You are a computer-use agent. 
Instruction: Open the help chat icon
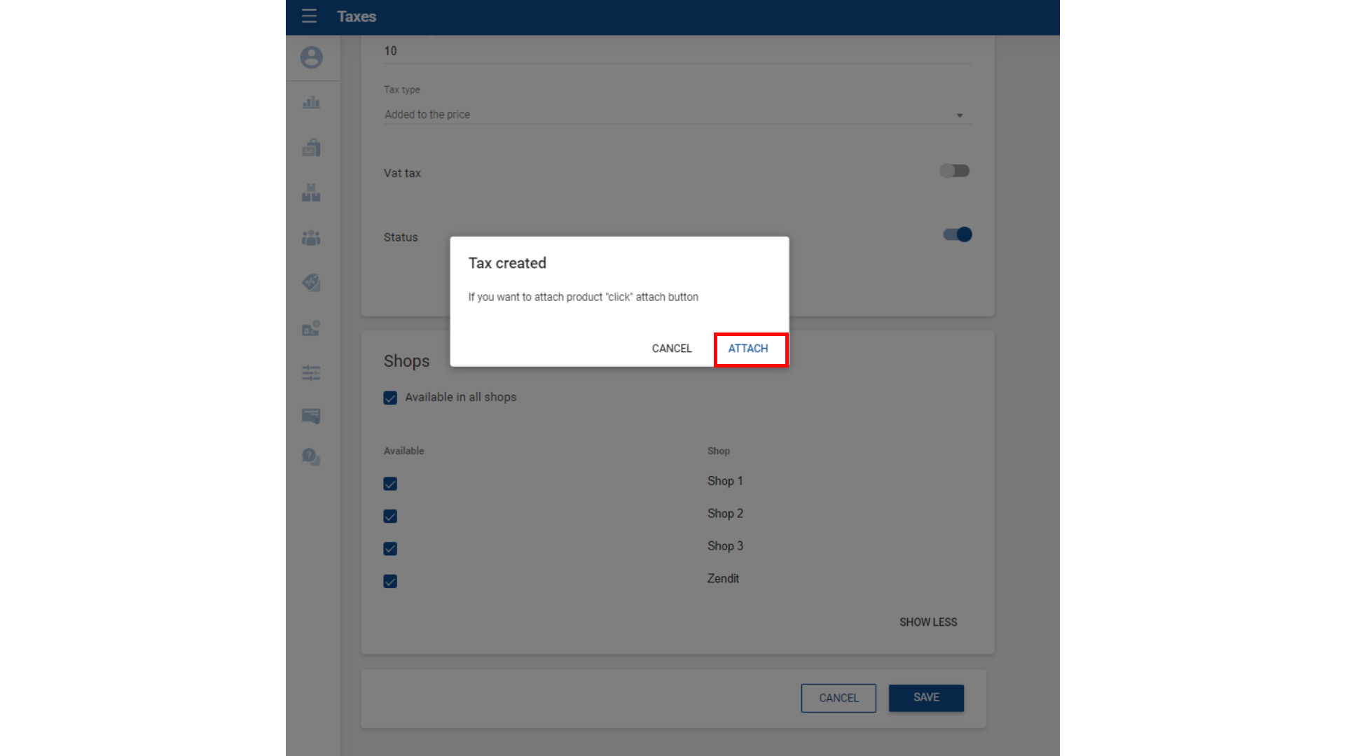click(311, 457)
